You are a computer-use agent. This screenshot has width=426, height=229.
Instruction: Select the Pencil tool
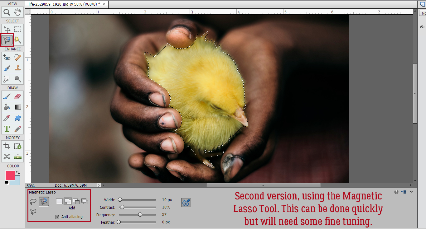[18, 129]
